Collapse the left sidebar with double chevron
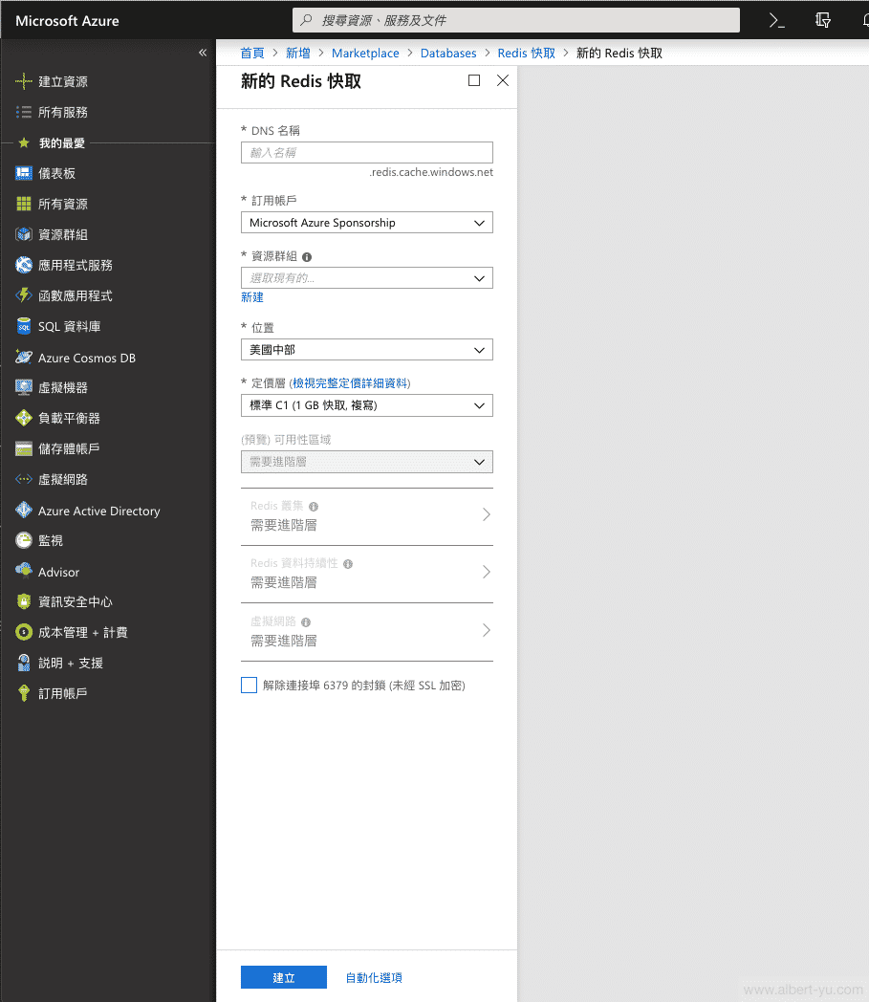The height and width of the screenshot is (1002, 869). (203, 53)
